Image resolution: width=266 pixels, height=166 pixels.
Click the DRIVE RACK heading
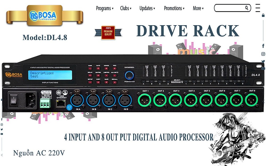point(188,31)
